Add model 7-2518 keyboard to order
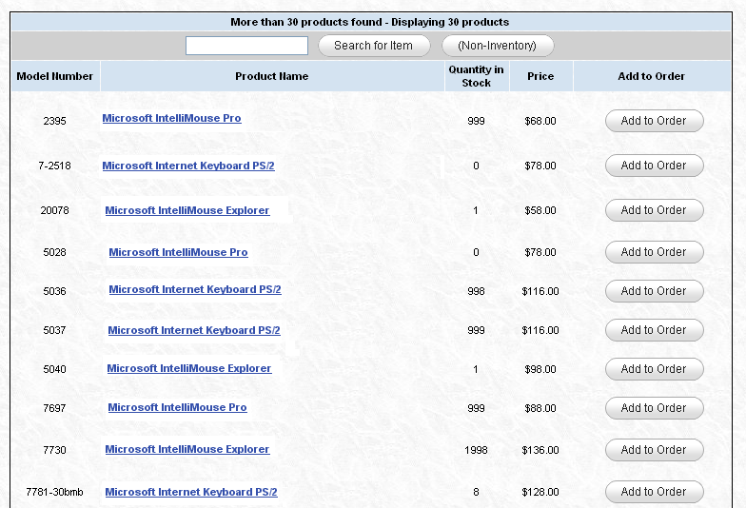Image resolution: width=746 pixels, height=508 pixels. (x=655, y=166)
